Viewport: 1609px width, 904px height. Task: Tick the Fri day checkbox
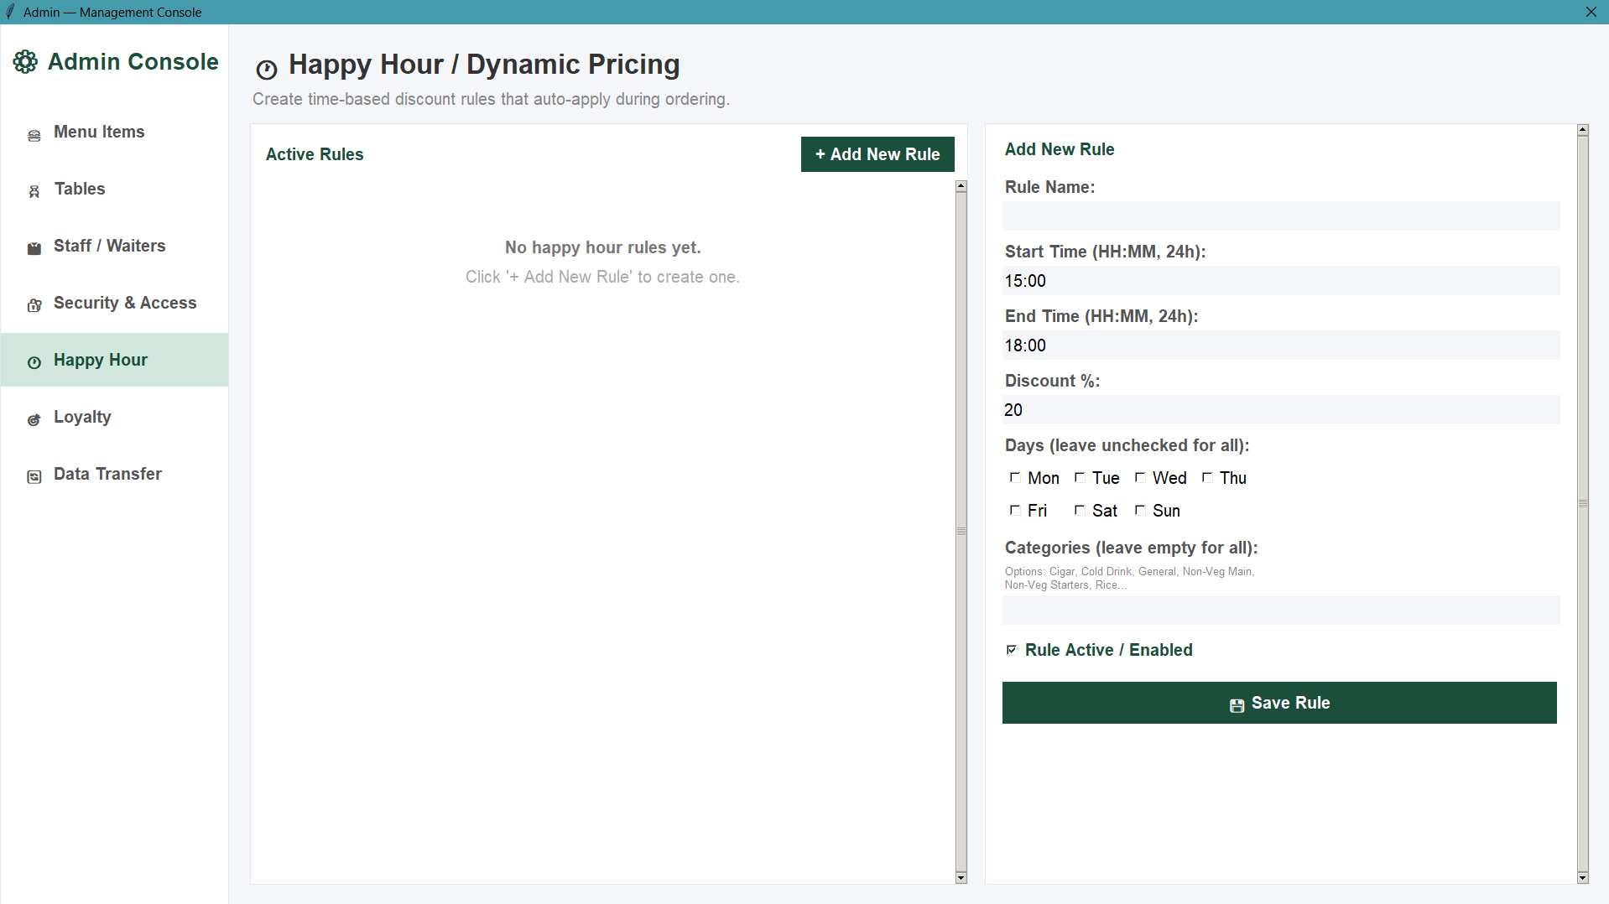1015,510
